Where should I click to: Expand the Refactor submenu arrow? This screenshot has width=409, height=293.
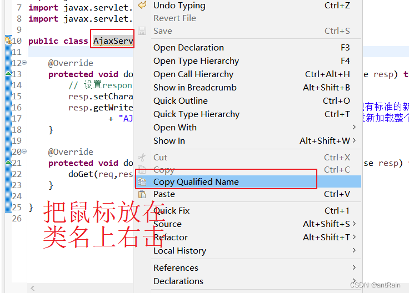point(354,237)
